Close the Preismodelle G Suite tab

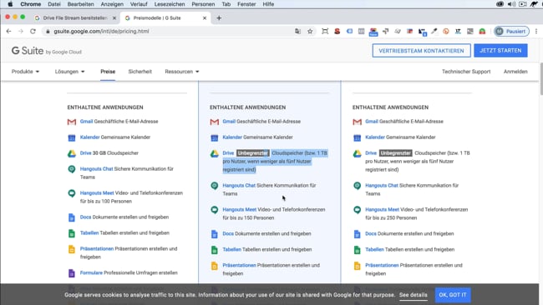pos(205,18)
